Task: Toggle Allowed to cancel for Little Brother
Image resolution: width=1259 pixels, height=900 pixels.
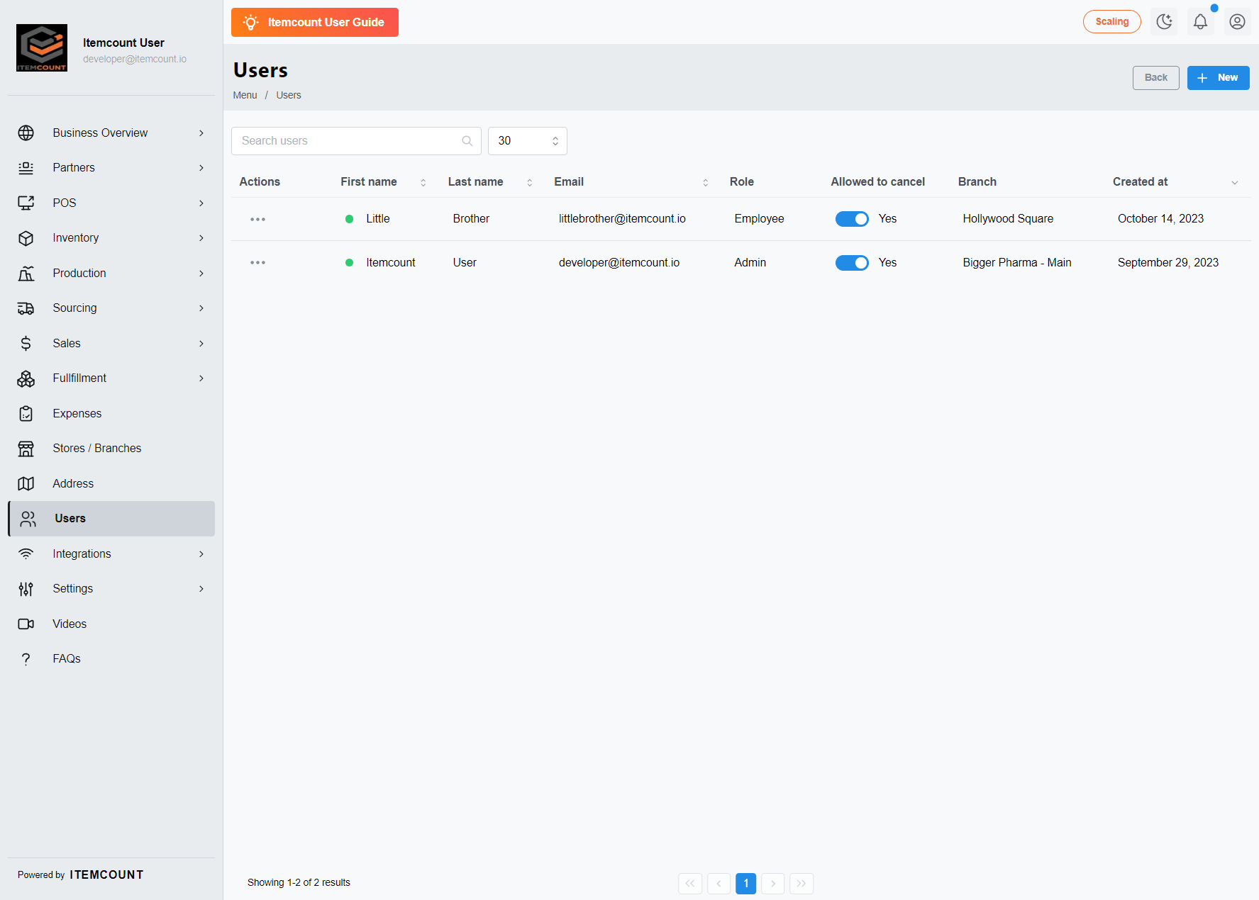Action: [852, 219]
